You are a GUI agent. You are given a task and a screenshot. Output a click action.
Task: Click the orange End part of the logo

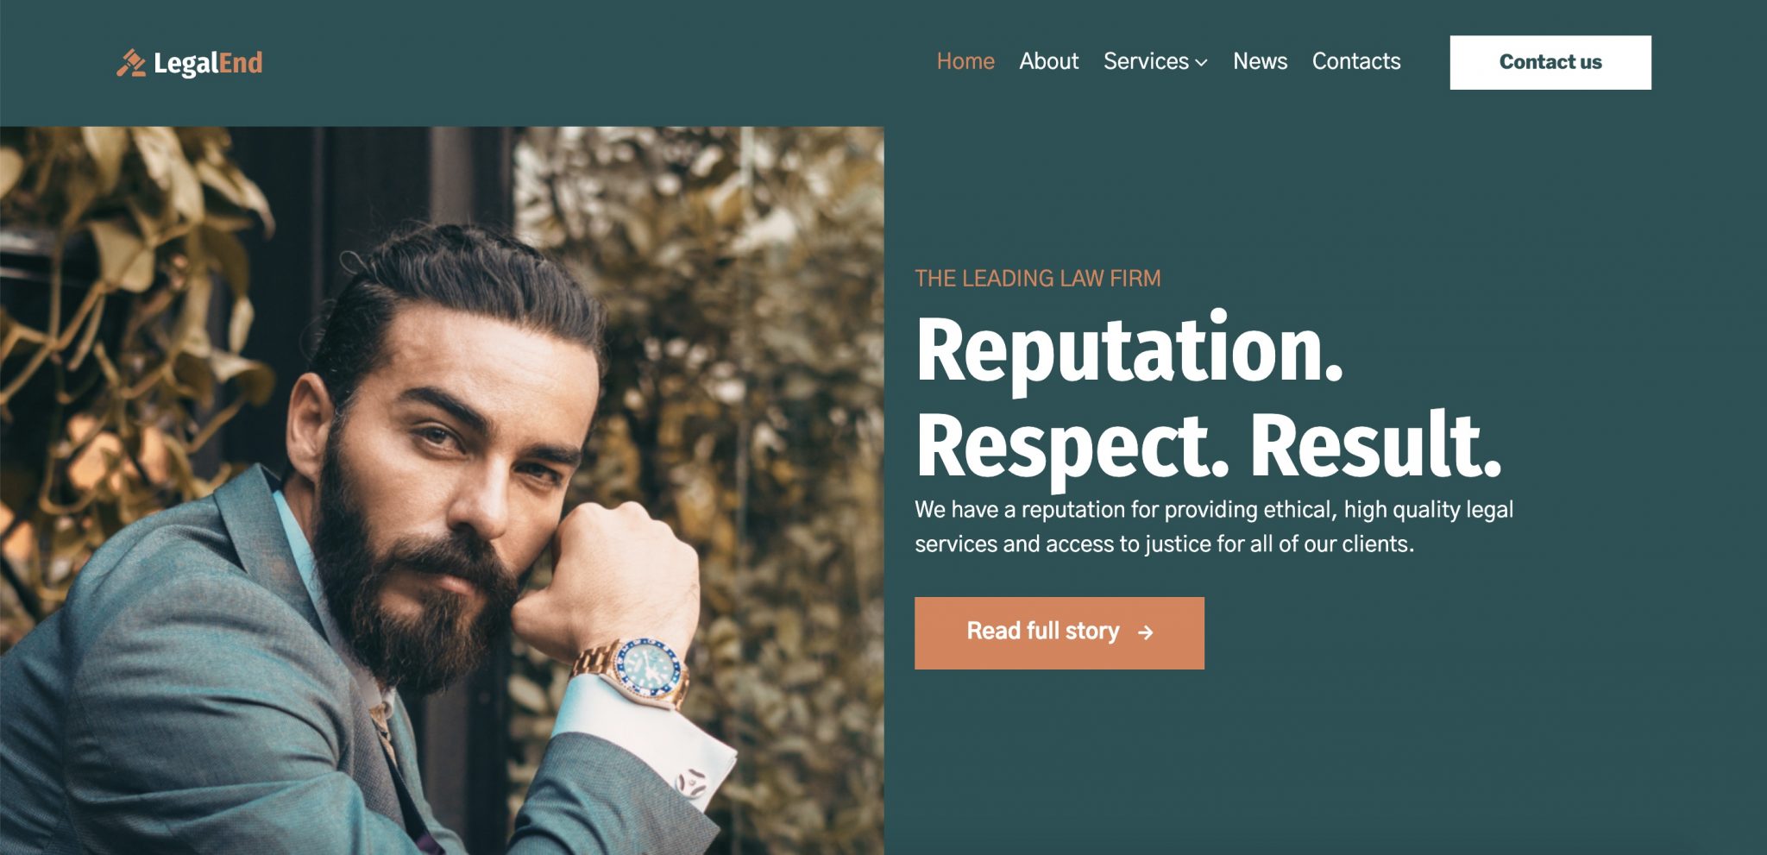[x=241, y=63]
